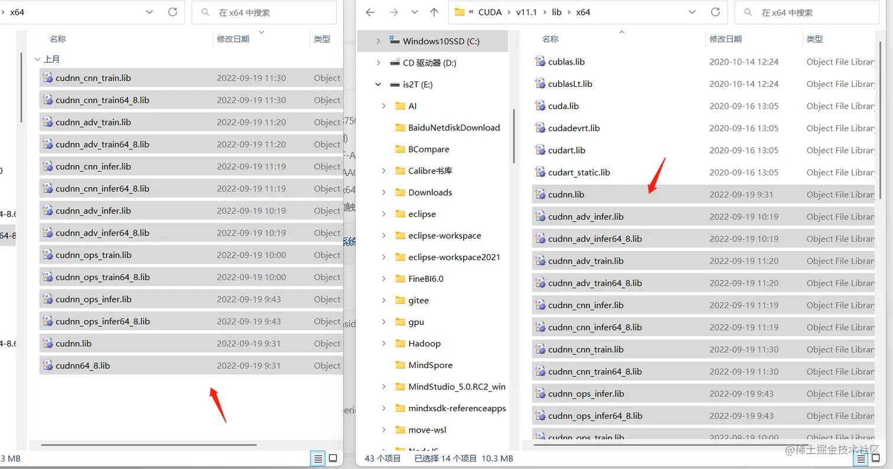The image size is (893, 469).
Task: Click cudnn_ops_infer.lib icon in left window
Action: pyautogui.click(x=47, y=299)
